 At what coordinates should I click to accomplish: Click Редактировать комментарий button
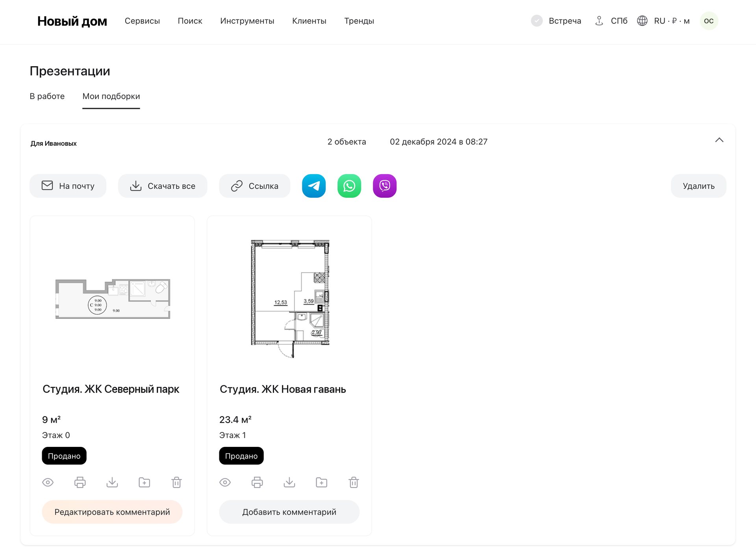(112, 512)
